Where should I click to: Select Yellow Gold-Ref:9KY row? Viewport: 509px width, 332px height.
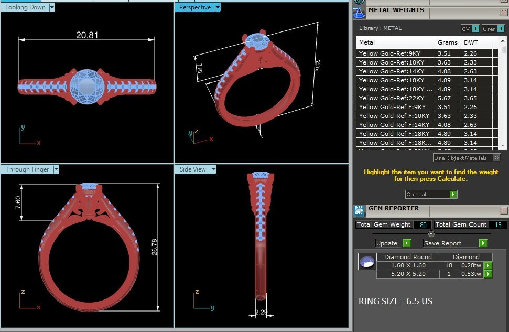427,53
